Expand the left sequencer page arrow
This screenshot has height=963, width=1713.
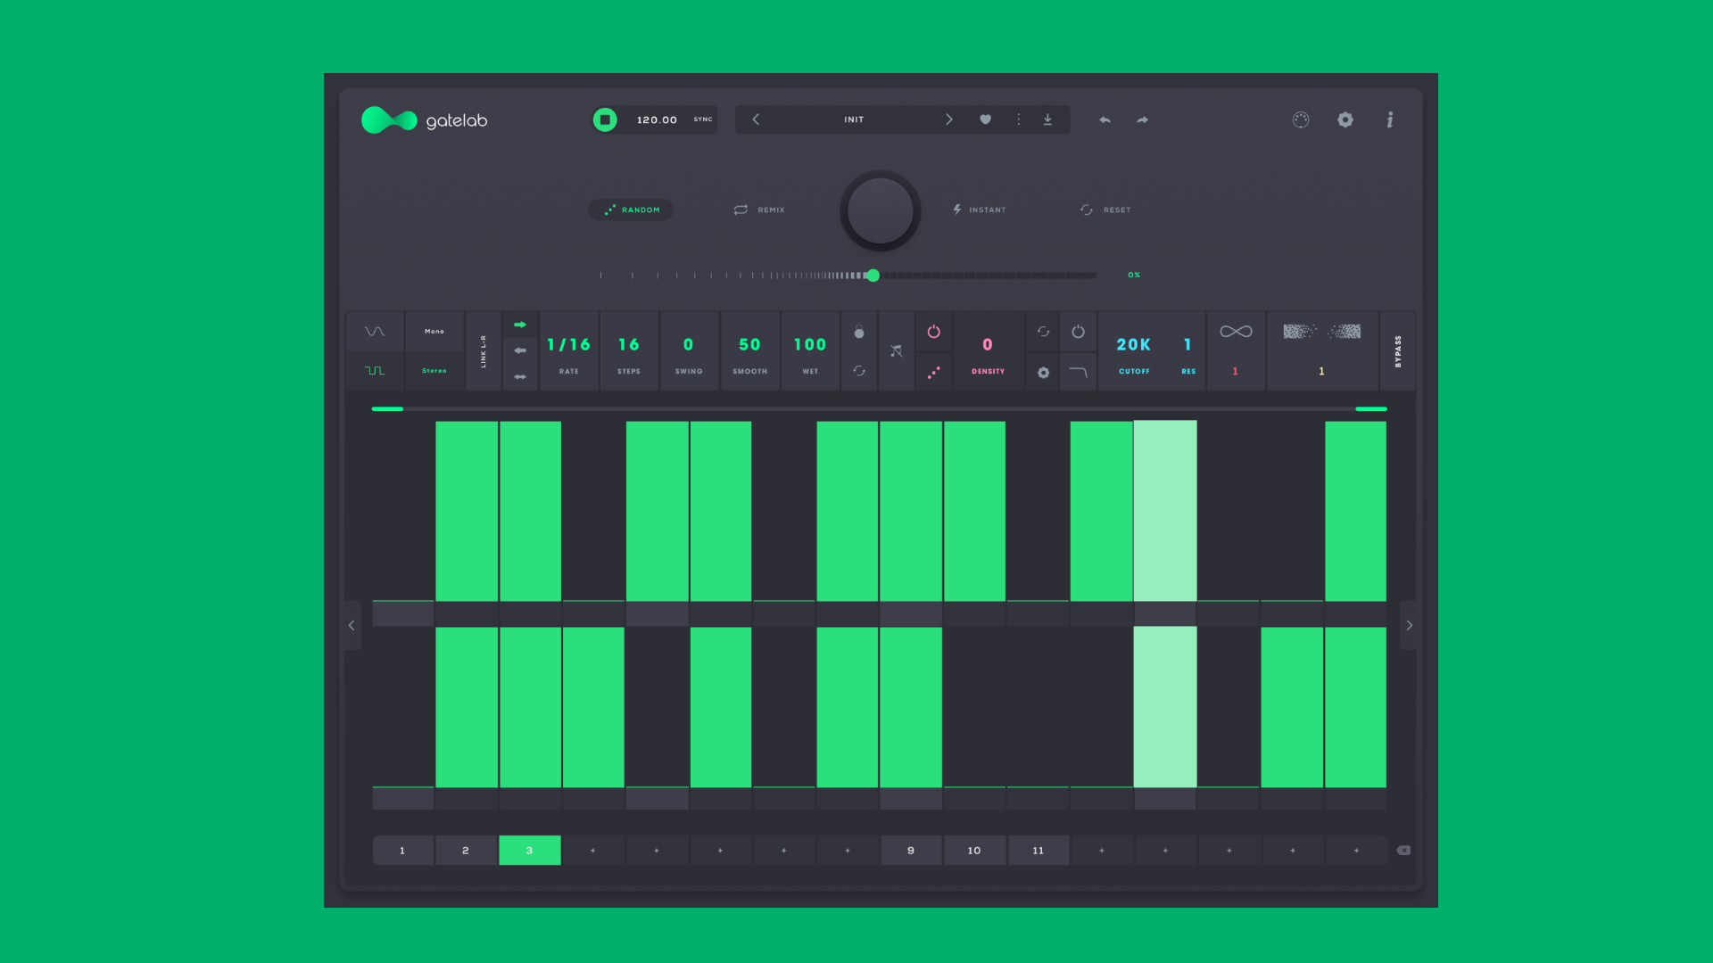pos(352,625)
